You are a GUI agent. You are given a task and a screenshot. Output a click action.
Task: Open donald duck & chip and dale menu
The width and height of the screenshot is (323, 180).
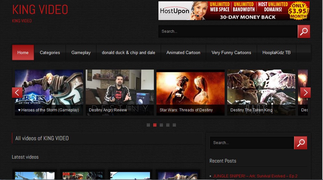tap(128, 52)
